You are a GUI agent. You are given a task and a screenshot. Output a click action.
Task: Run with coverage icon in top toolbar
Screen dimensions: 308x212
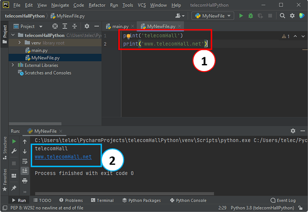click(x=260, y=16)
